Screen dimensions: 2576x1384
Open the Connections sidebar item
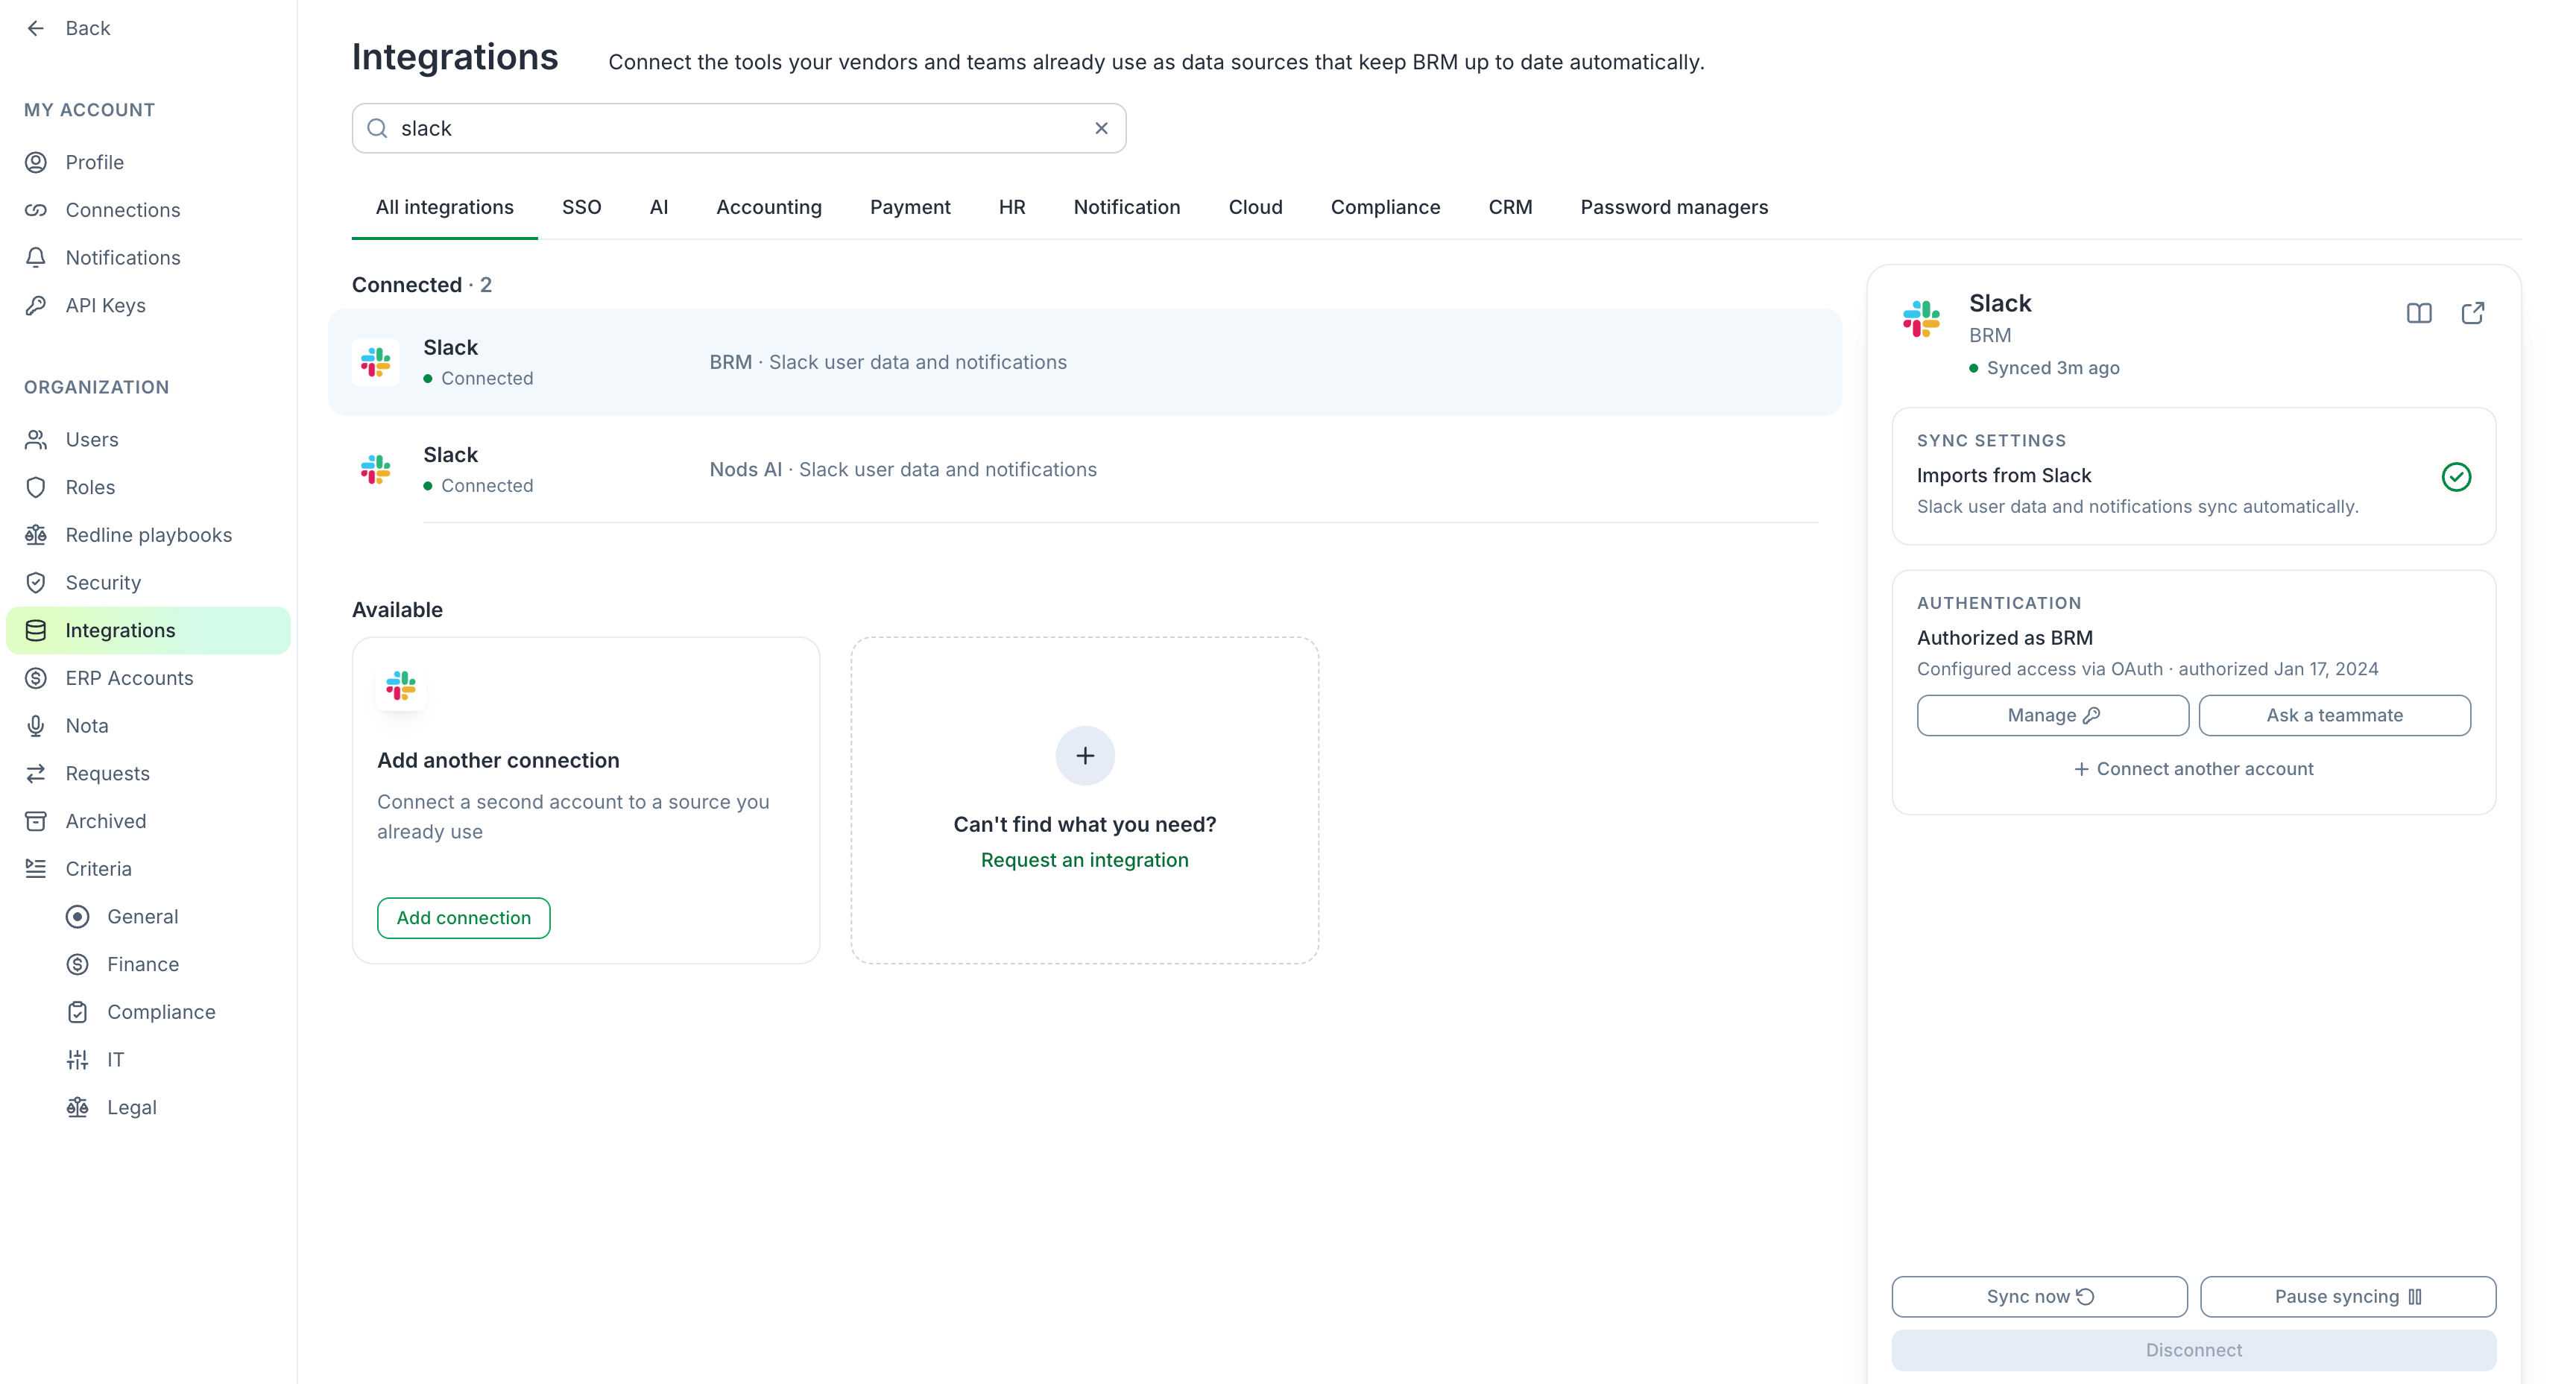tap(148, 210)
